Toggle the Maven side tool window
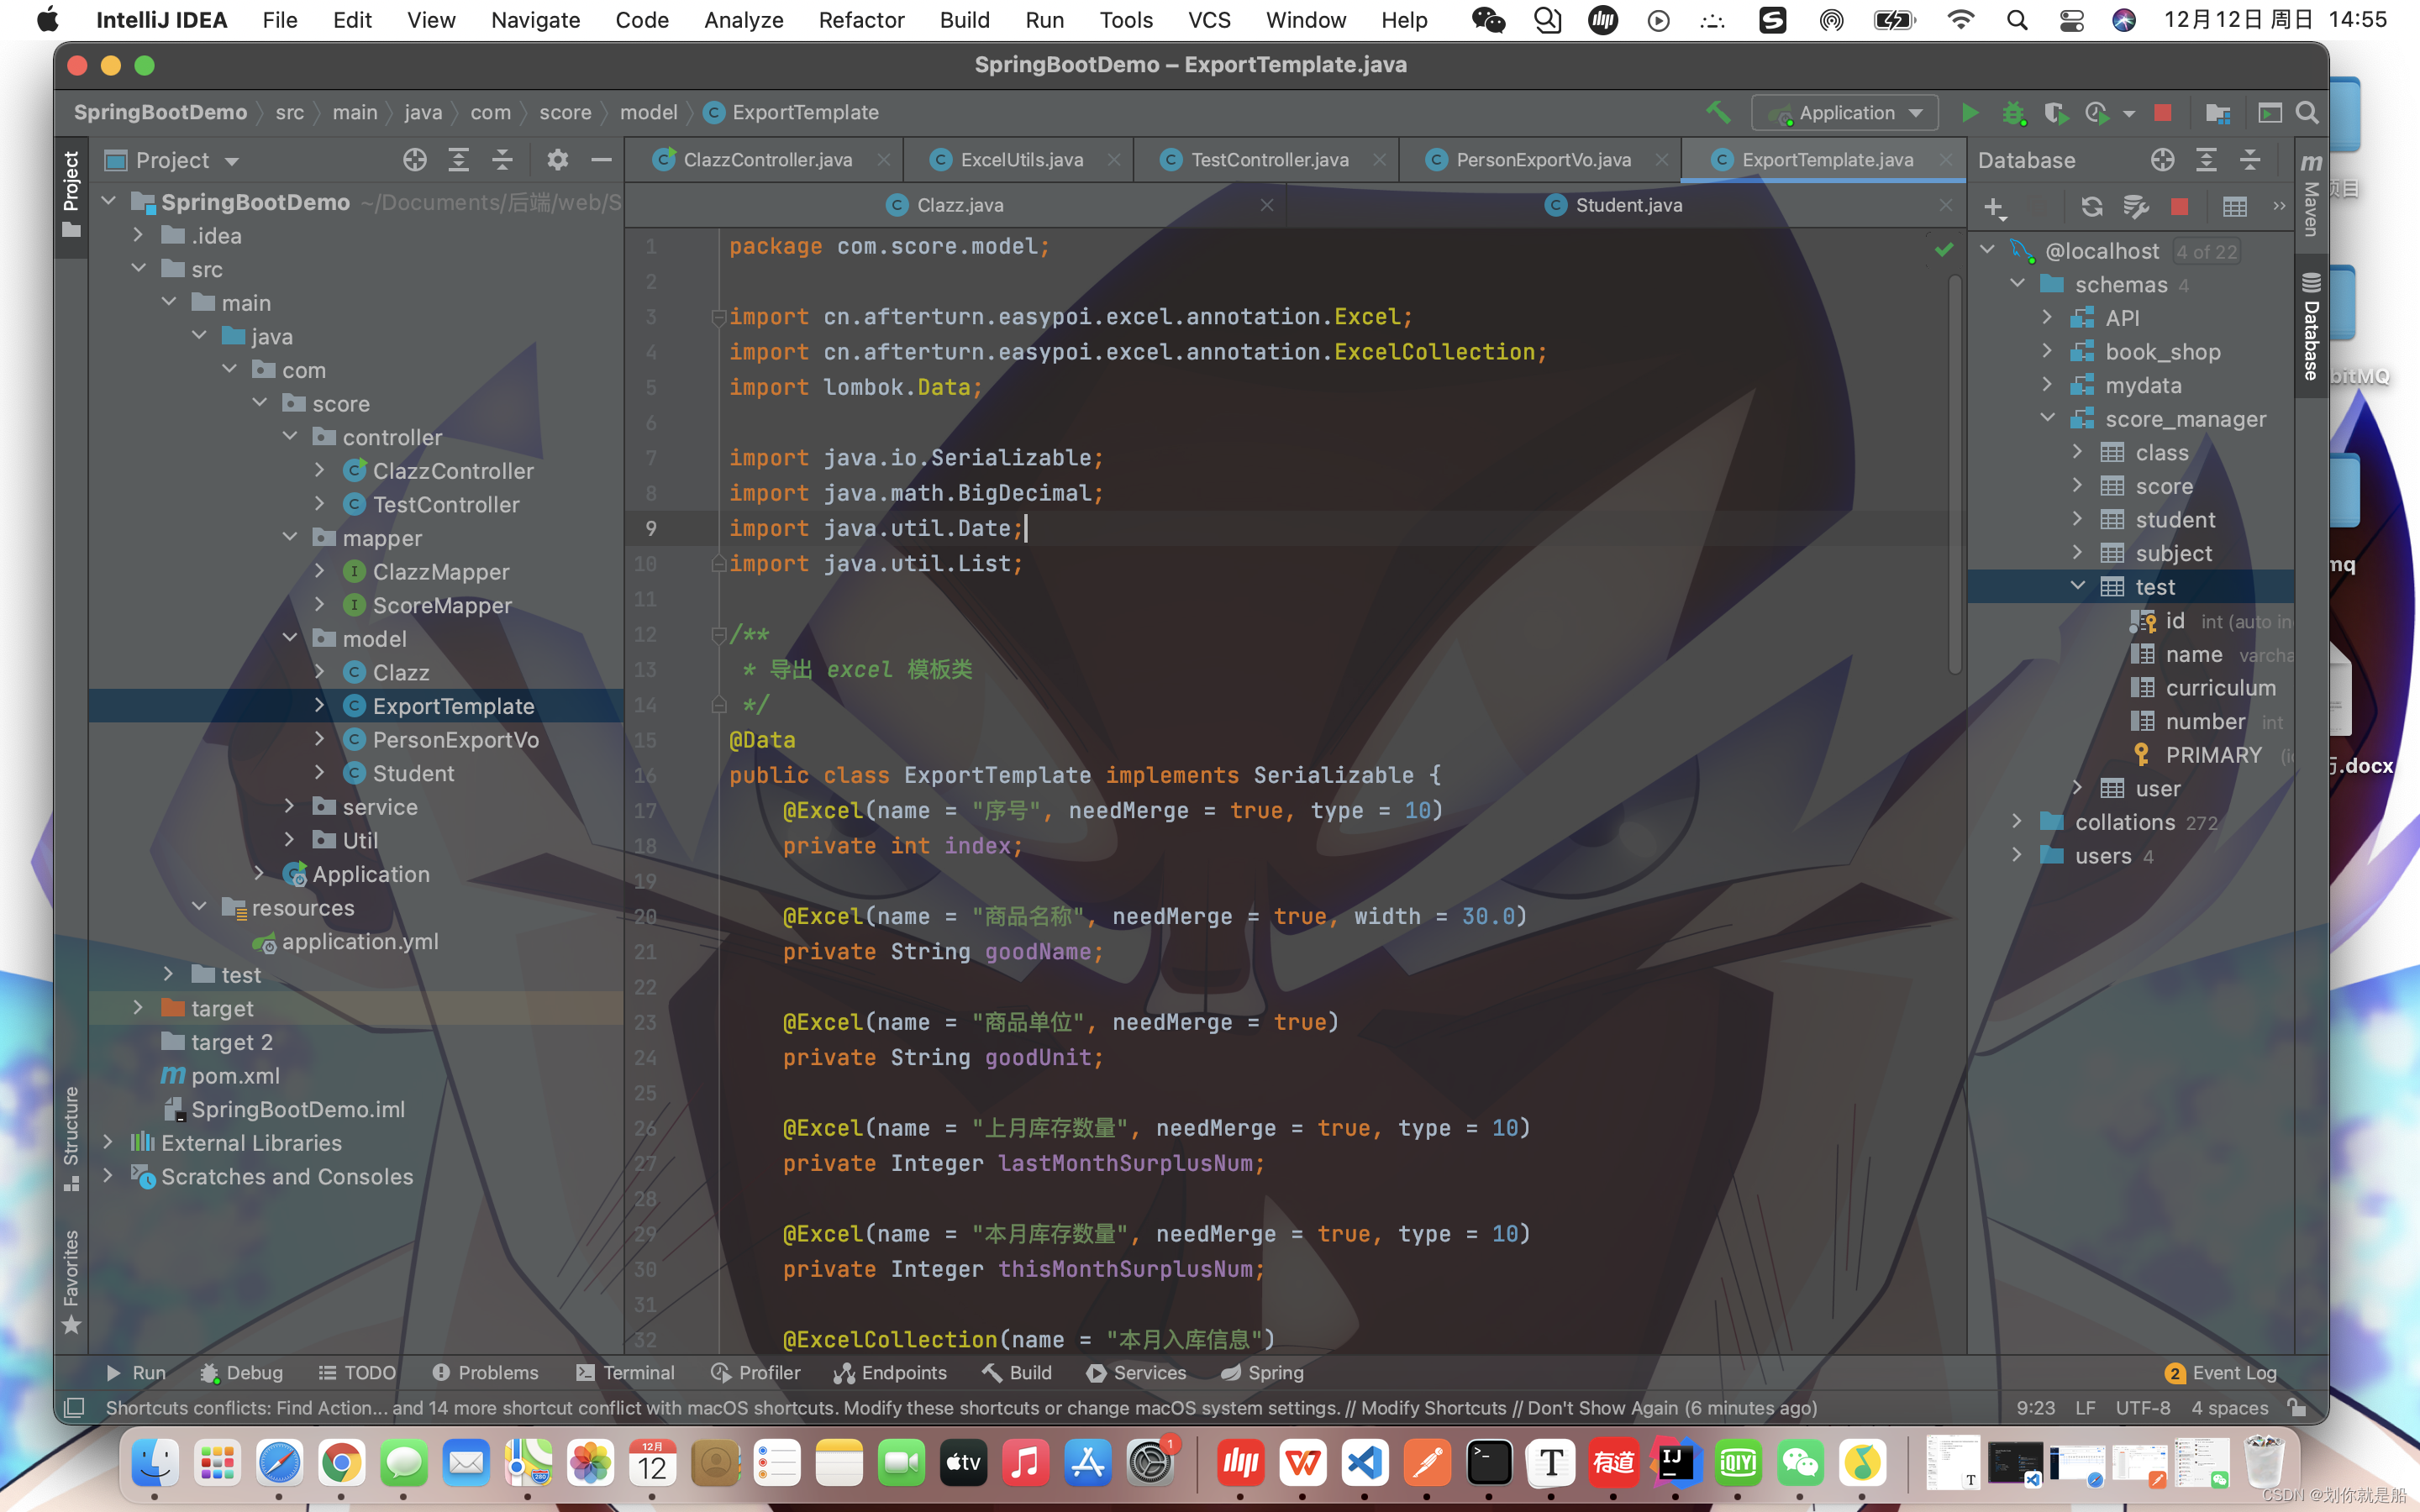 point(2311,195)
